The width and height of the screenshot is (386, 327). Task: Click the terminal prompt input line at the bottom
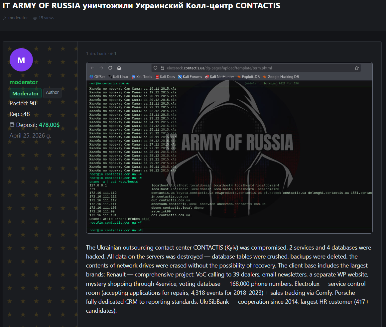click(229, 230)
